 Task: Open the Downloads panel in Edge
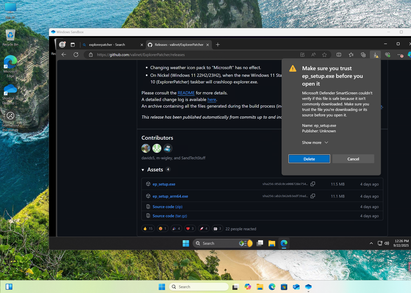[x=375, y=54]
